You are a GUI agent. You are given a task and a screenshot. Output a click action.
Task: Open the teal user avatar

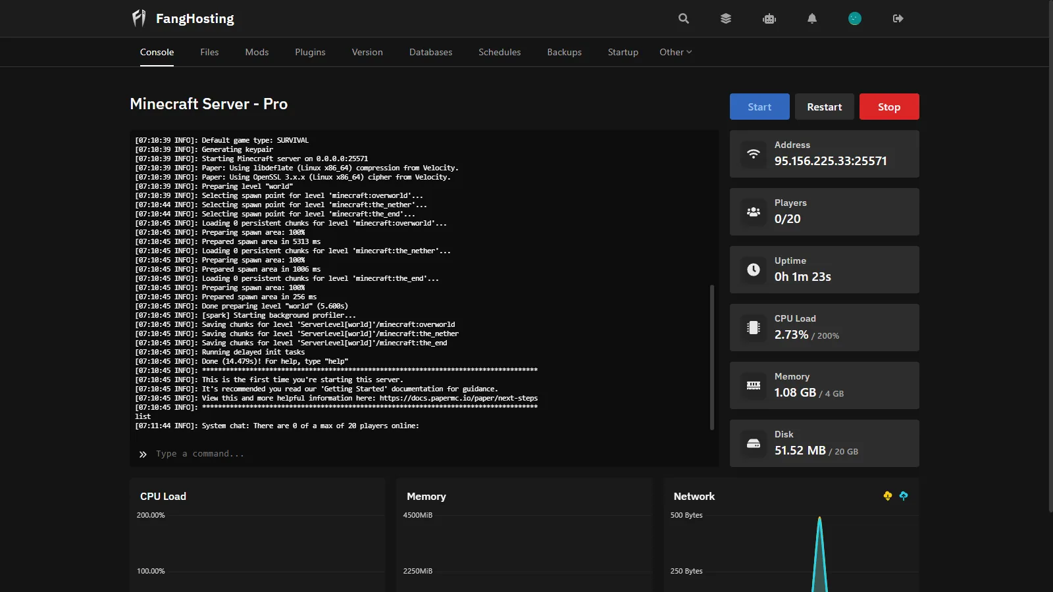[x=855, y=18]
